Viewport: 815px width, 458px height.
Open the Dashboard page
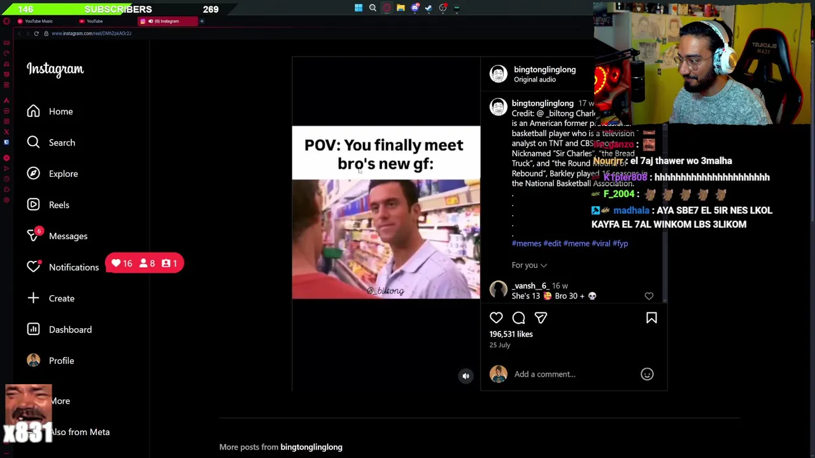click(59, 330)
